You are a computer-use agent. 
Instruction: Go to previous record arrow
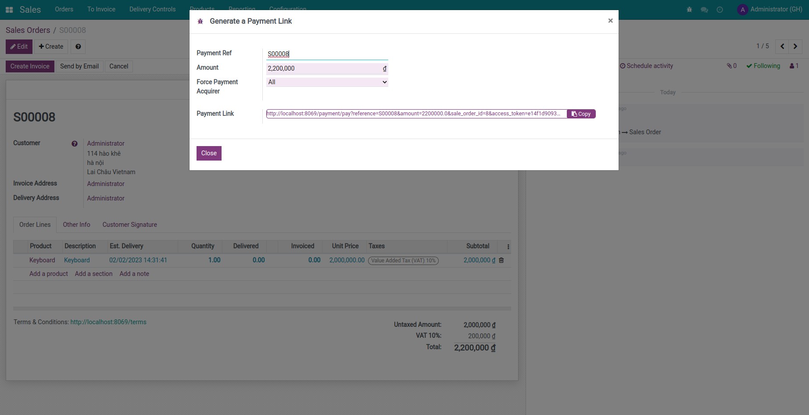click(x=782, y=46)
